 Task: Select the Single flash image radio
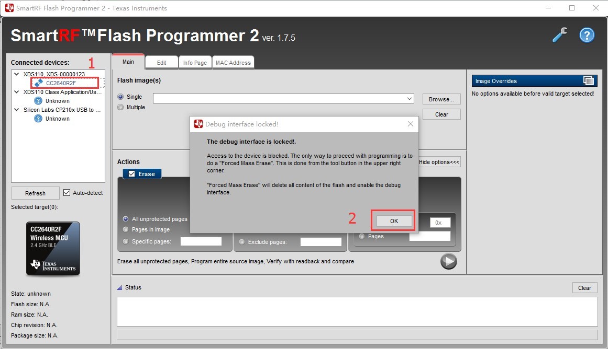click(x=120, y=97)
